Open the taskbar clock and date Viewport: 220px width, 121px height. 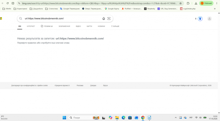pyautogui.click(x=213, y=118)
